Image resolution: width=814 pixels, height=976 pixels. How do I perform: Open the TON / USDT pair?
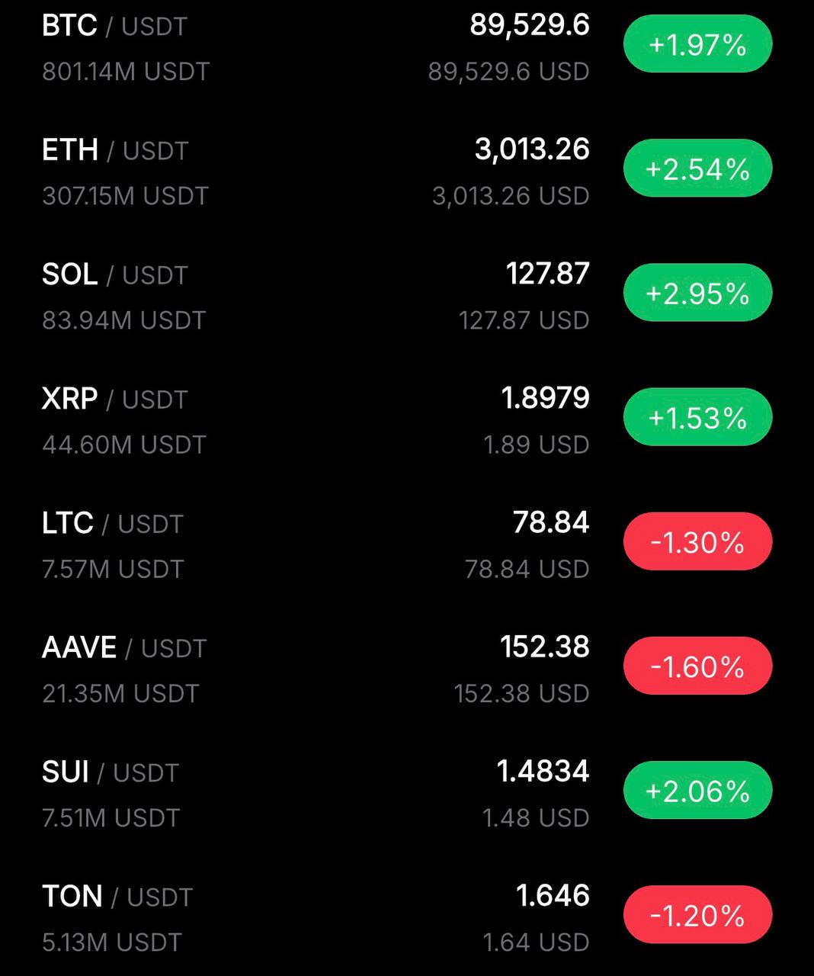click(117, 897)
